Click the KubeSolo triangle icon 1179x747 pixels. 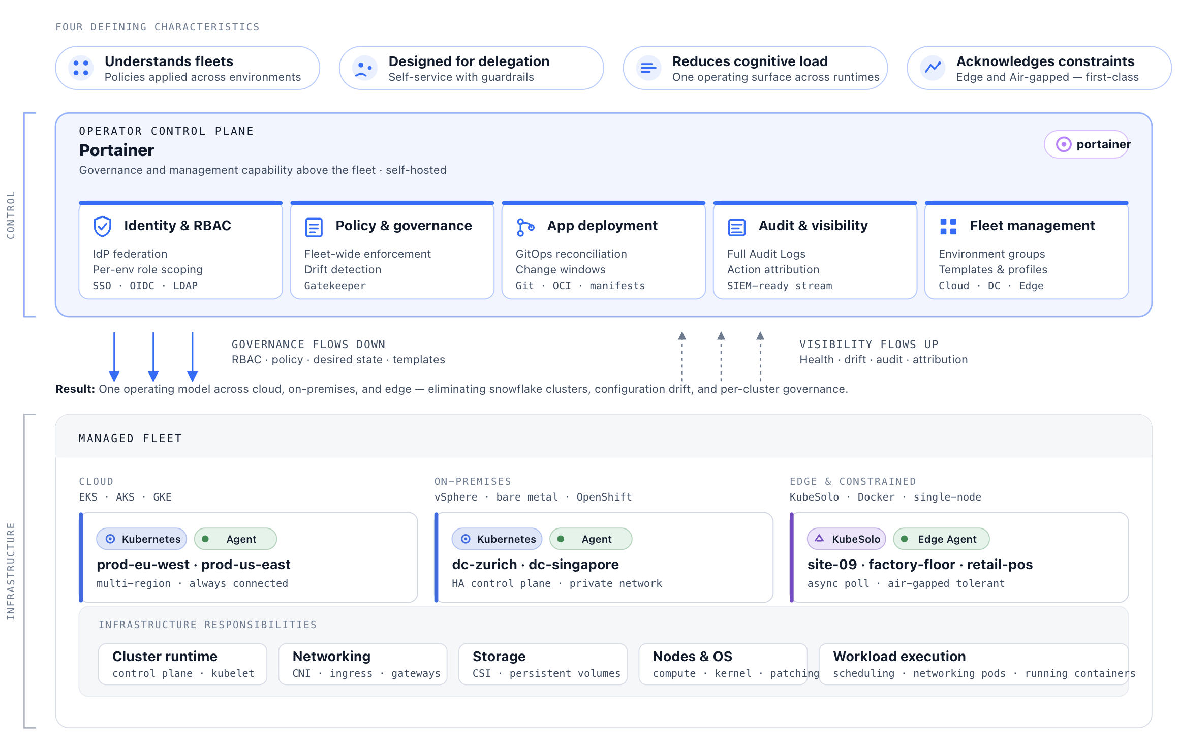click(819, 538)
